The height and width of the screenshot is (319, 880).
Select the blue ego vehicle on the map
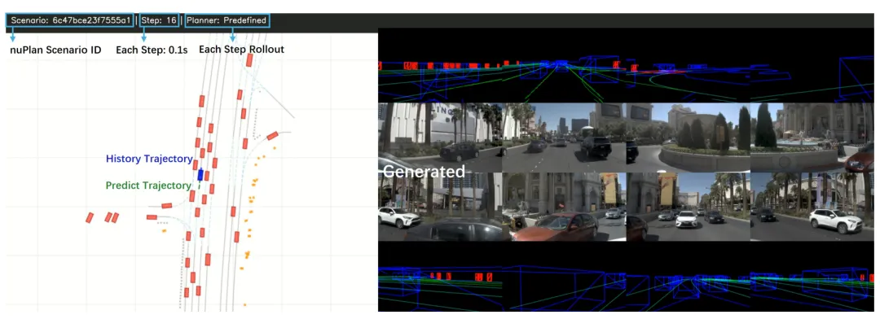tap(200, 174)
